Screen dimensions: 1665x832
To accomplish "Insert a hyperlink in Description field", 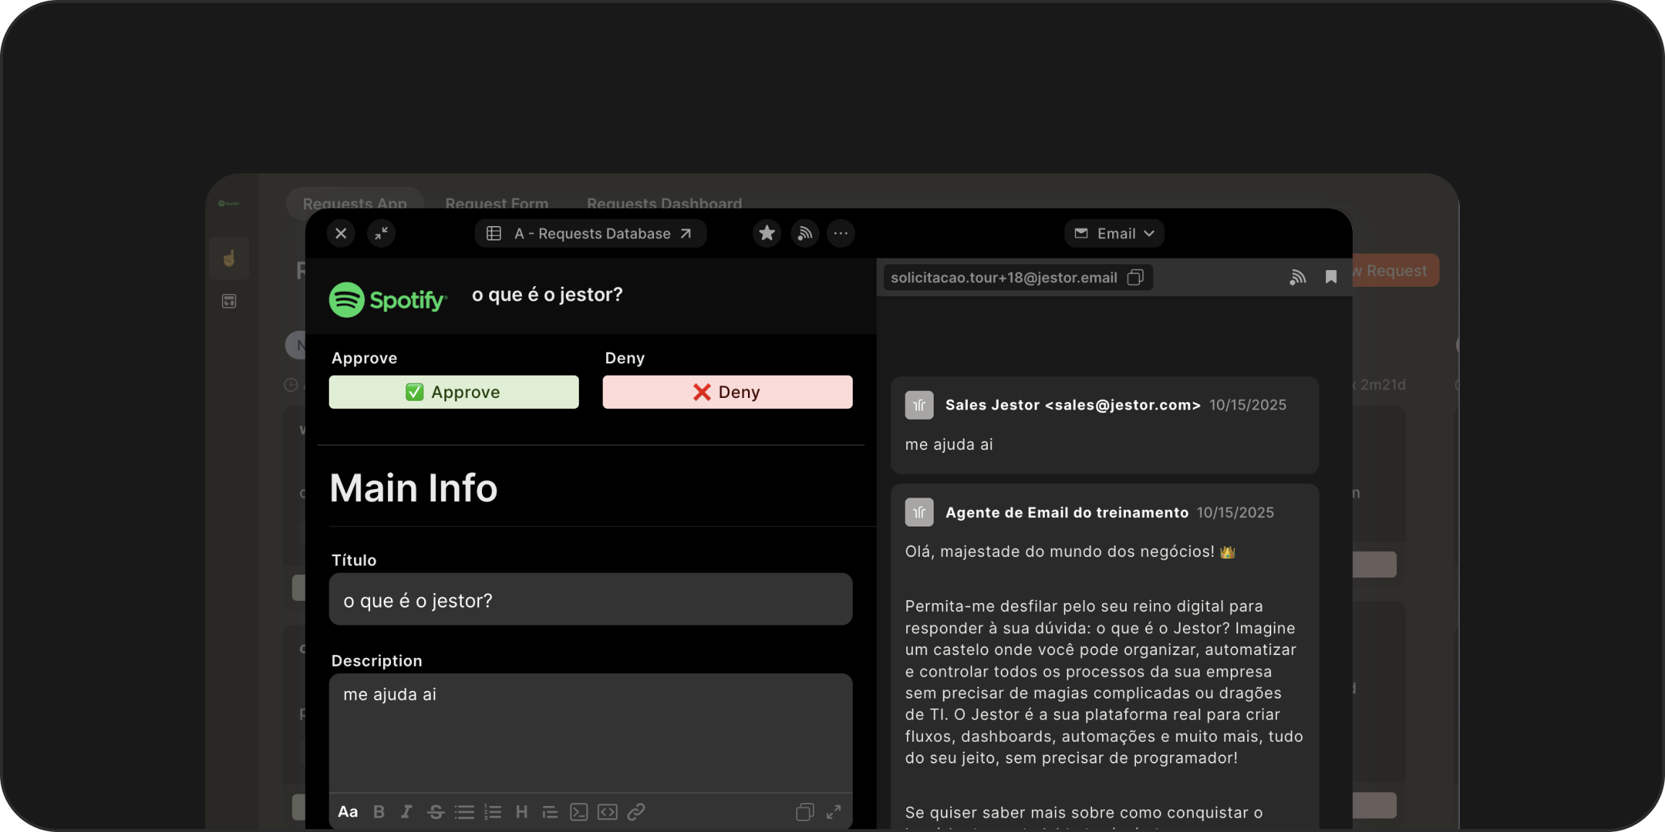I will 636,811.
